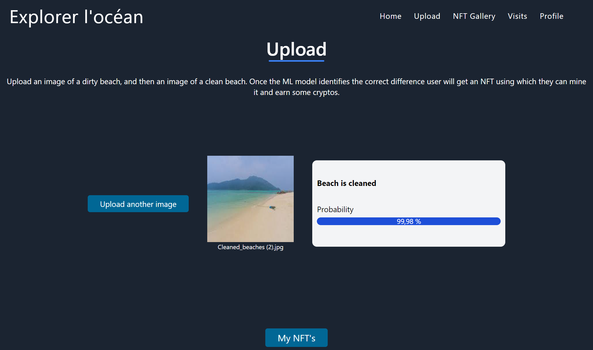
Task: Open the Profile page
Action: (x=551, y=16)
